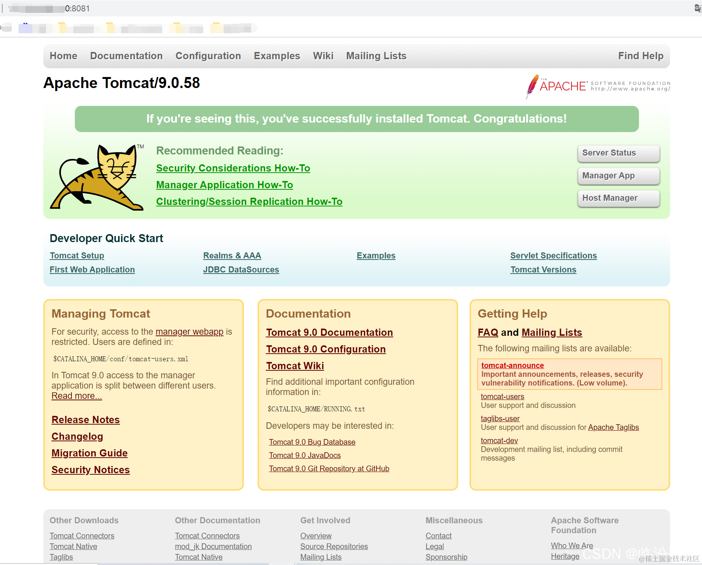This screenshot has width=702, height=565.
Task: Open the Home nav item
Action: [63, 56]
